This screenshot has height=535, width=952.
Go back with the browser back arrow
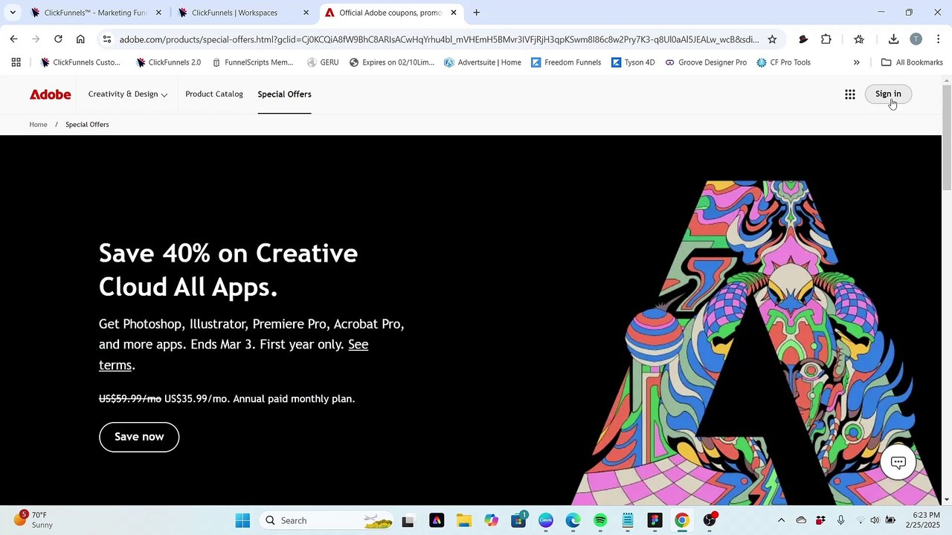(13, 39)
